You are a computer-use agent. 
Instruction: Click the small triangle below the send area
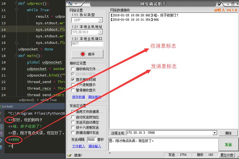point(110,153)
